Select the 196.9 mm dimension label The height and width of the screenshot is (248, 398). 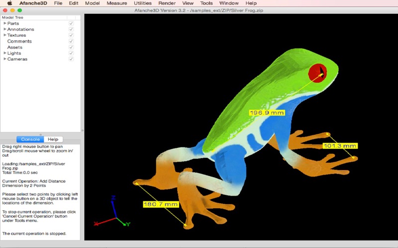(x=267, y=113)
